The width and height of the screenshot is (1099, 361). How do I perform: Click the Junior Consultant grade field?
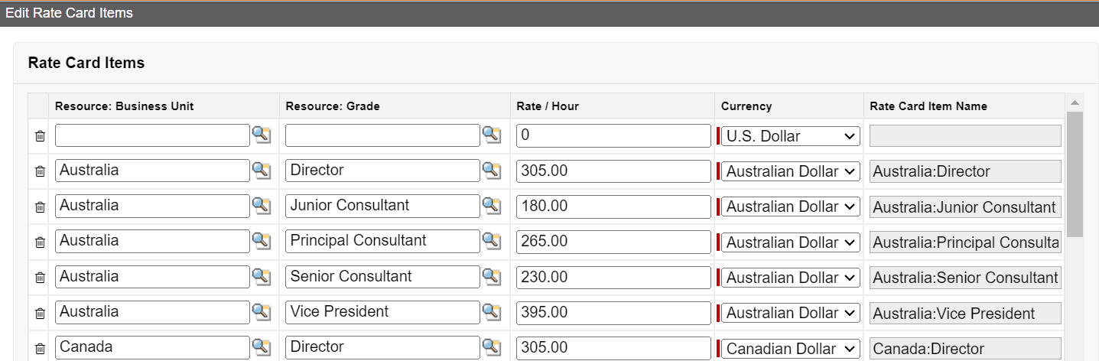point(382,206)
